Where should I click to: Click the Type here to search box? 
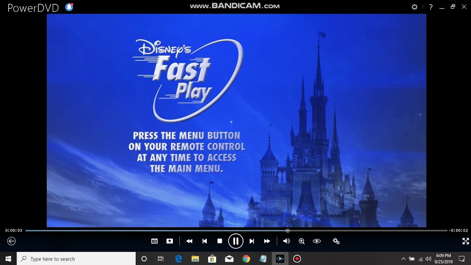click(77, 259)
